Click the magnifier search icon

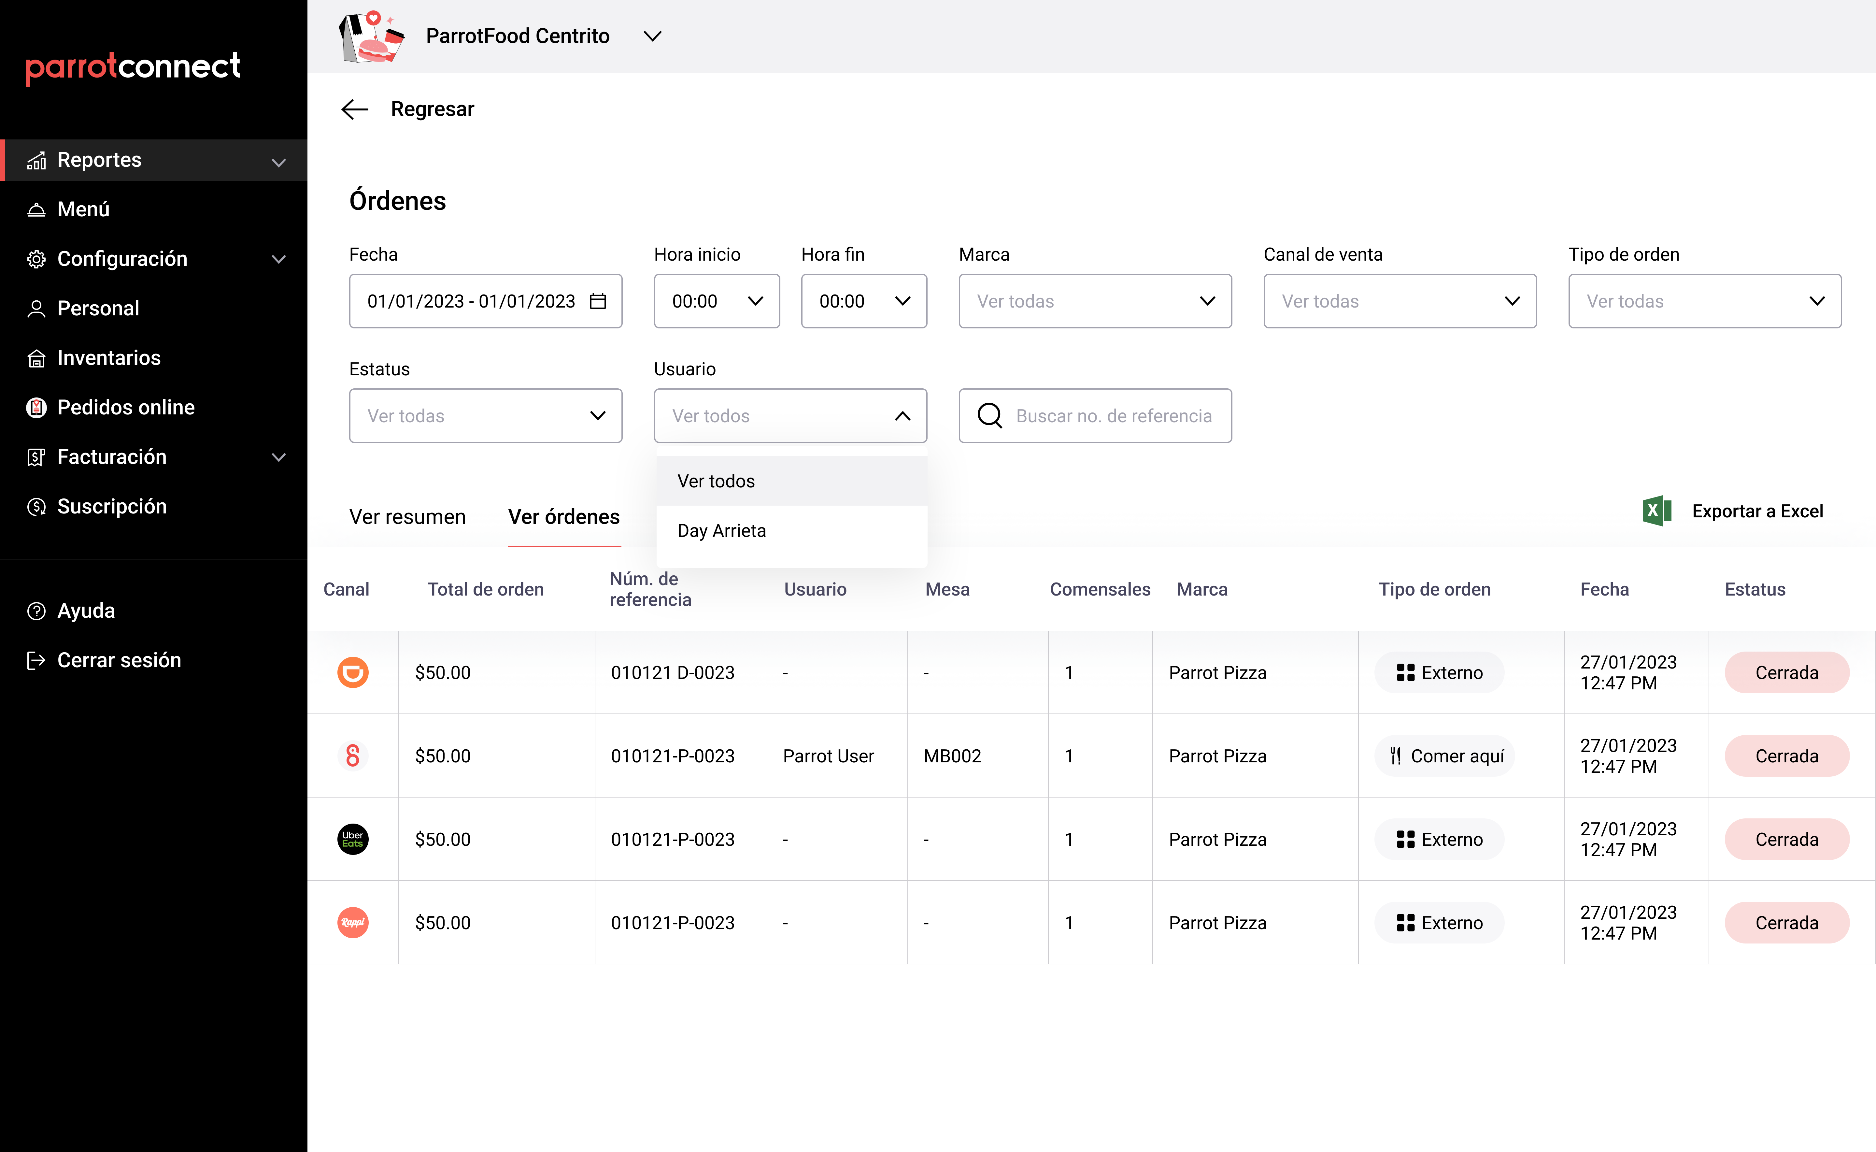[989, 416]
